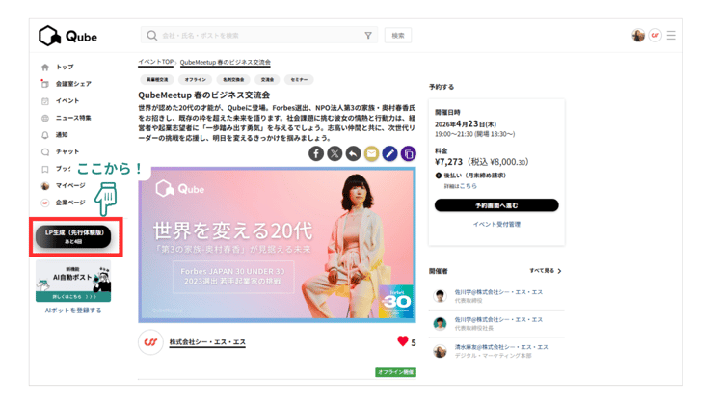Open イベント in the sidebar

(67, 101)
